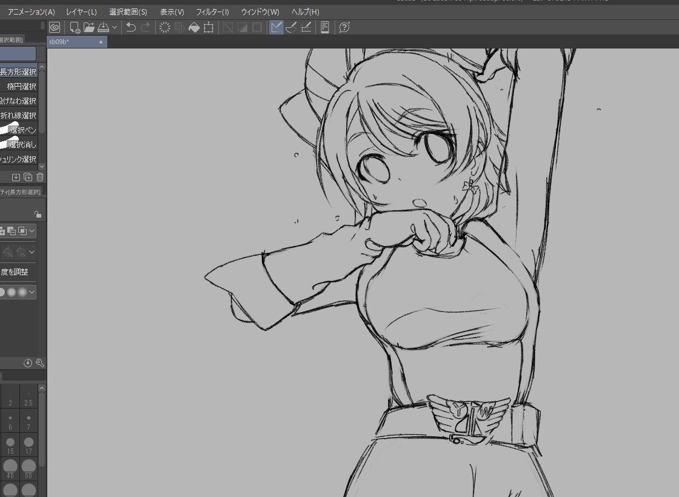Click the 度を調整 option
The image size is (679, 497).
click(15, 272)
